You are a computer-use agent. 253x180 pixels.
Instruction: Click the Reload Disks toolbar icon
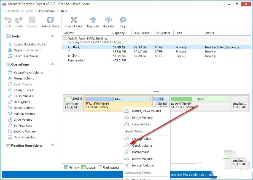point(50,21)
